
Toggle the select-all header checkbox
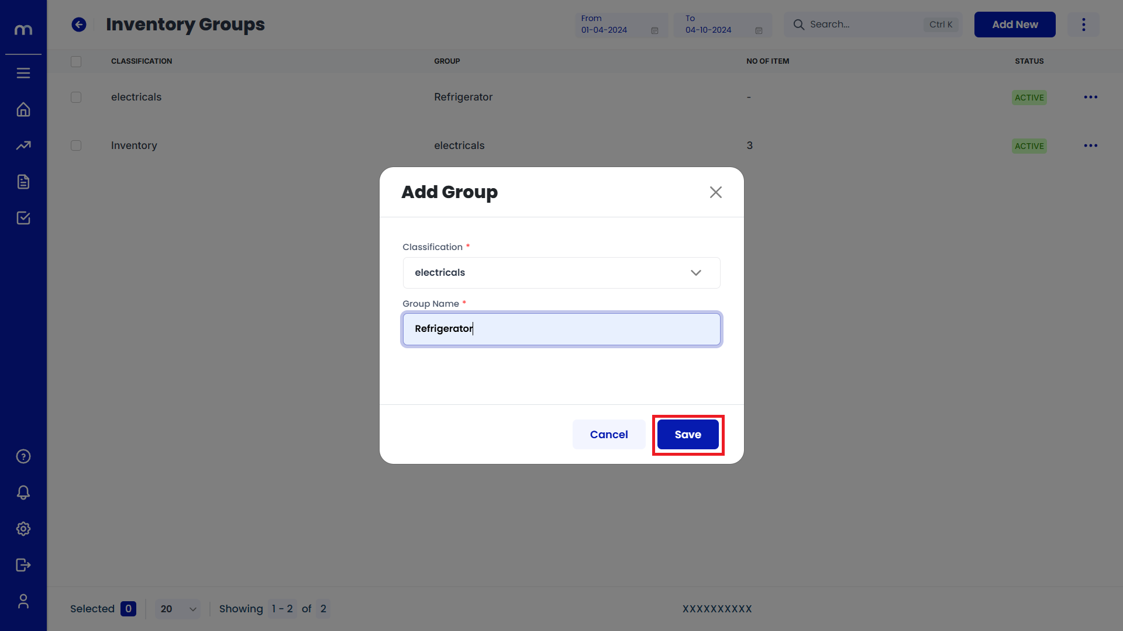[76, 61]
